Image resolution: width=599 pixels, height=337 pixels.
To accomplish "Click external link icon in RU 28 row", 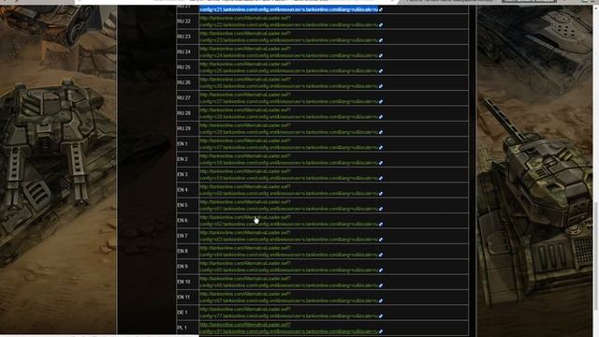I will [x=381, y=117].
